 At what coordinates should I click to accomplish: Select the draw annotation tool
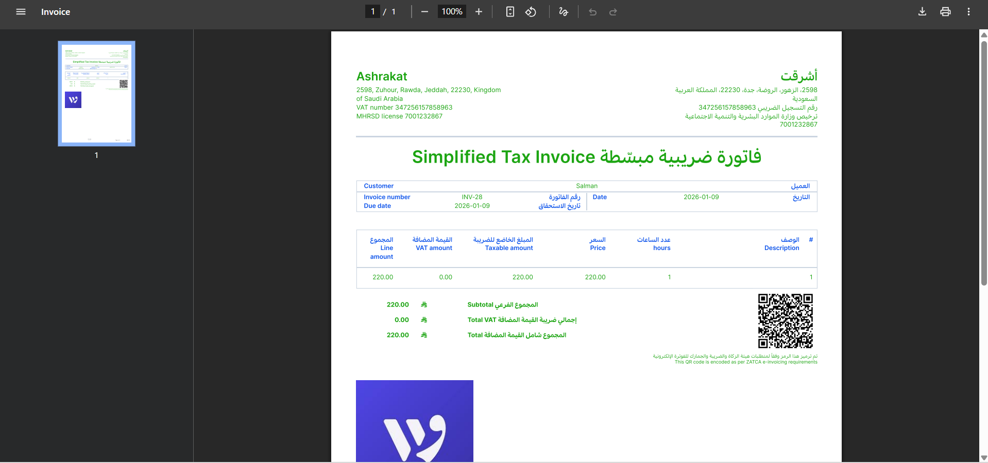coord(564,12)
